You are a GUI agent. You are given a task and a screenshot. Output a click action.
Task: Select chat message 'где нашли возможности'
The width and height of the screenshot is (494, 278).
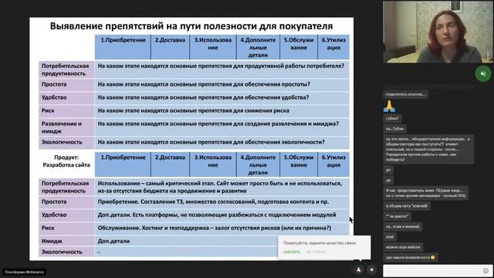click(410, 257)
